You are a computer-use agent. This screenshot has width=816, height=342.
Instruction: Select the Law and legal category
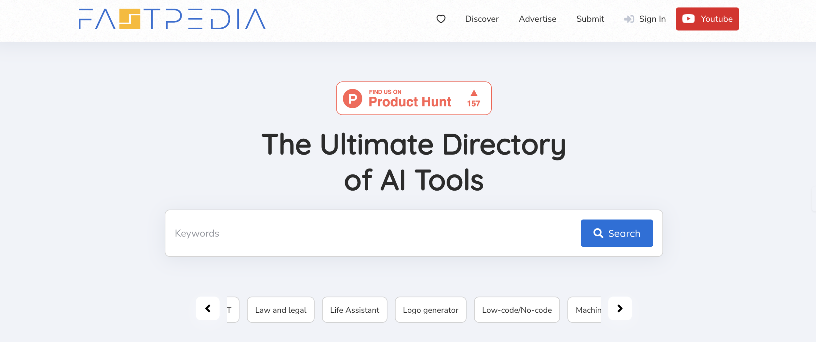coord(280,310)
